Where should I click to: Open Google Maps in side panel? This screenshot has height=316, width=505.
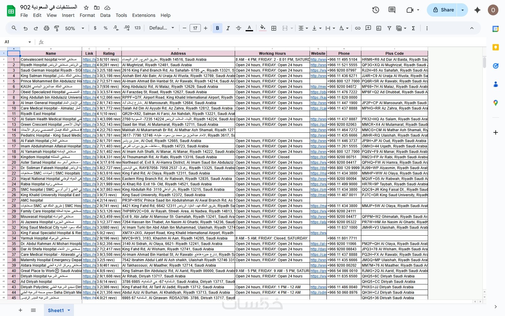(496, 103)
